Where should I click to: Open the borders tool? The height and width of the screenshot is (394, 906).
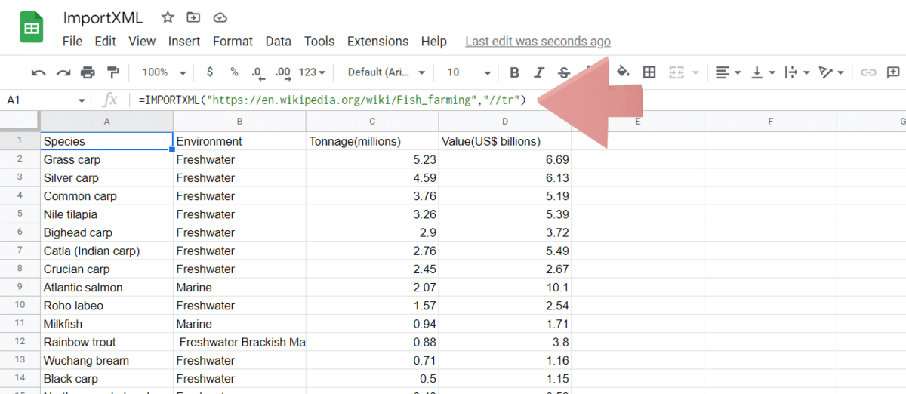coord(649,72)
